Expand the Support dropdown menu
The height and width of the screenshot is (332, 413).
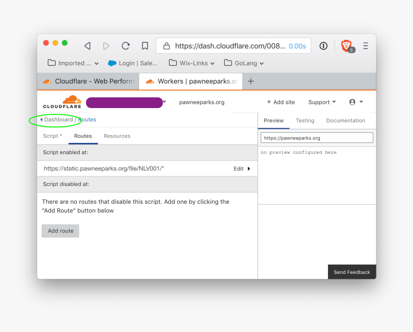(x=322, y=102)
